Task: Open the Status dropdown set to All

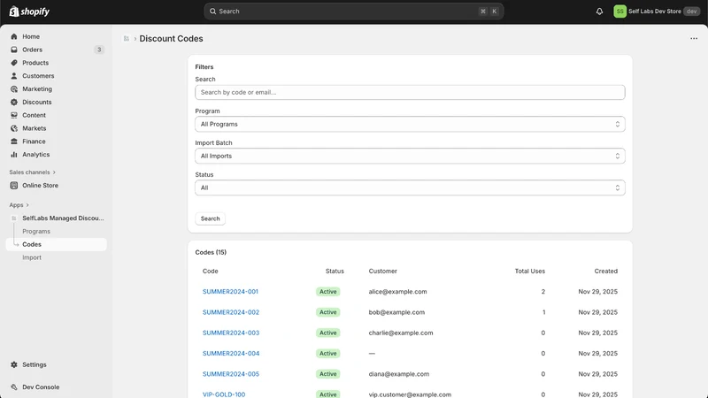Action: tap(410, 188)
